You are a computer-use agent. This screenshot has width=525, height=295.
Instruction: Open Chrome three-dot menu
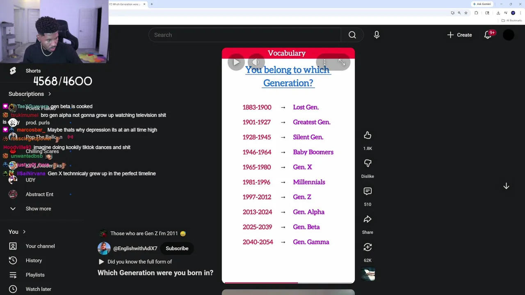[520, 13]
